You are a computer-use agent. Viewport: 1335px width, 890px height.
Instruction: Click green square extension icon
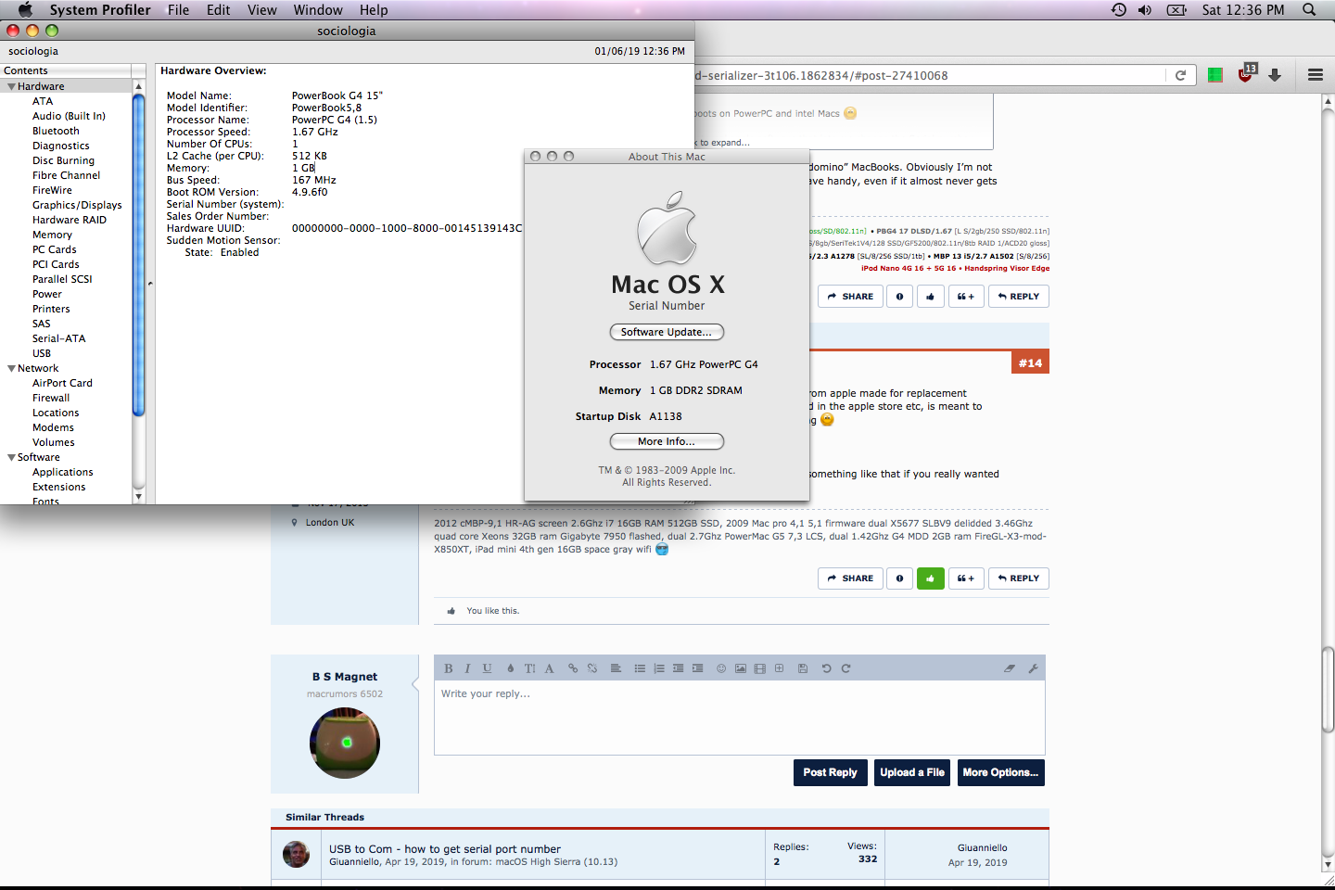(x=1215, y=75)
